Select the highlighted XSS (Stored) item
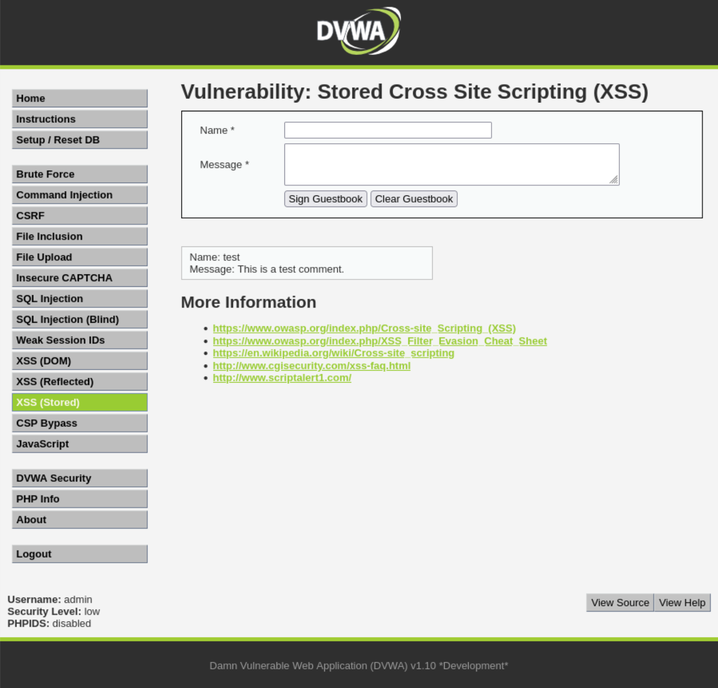This screenshot has width=718, height=688. pos(80,403)
